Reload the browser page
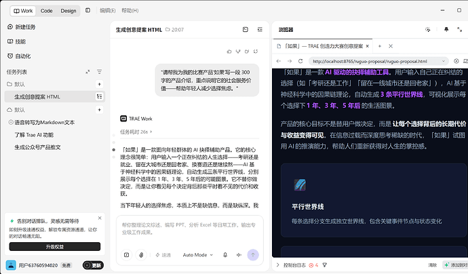 click(x=300, y=61)
